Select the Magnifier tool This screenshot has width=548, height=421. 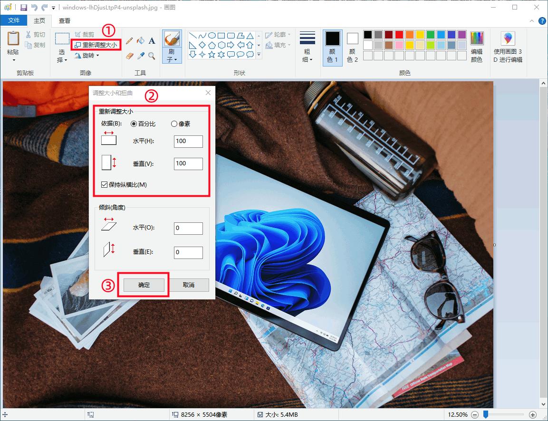tap(152, 56)
